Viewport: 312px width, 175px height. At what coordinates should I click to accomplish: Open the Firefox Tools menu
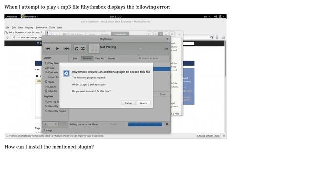pos(52,28)
